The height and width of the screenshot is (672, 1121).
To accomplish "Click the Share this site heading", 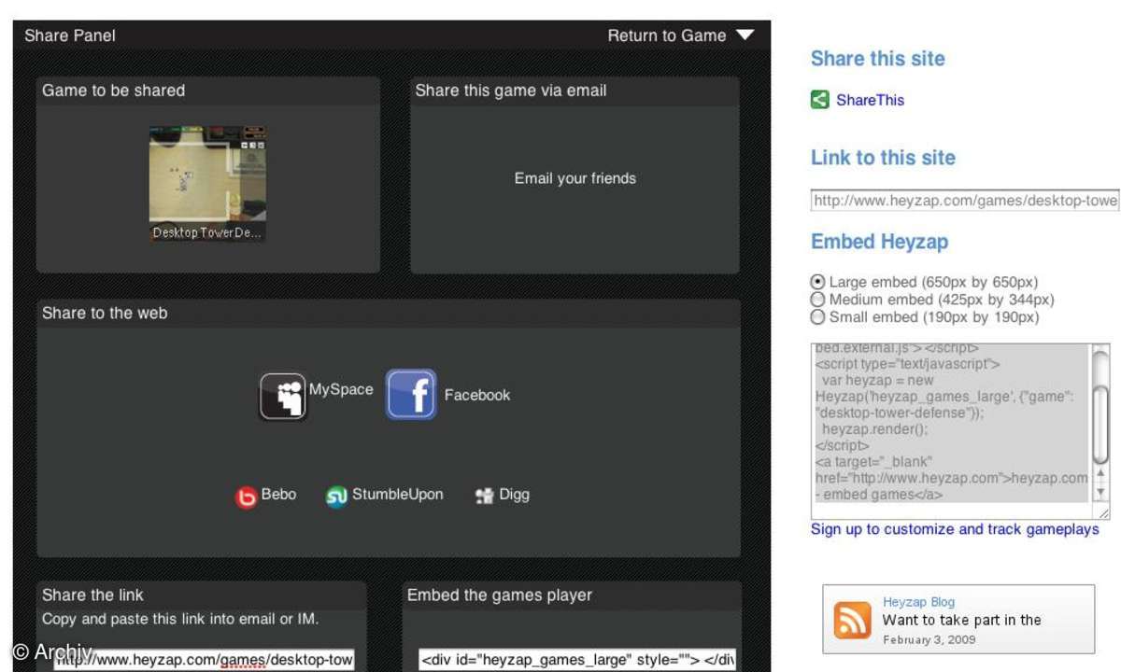I will [x=878, y=59].
